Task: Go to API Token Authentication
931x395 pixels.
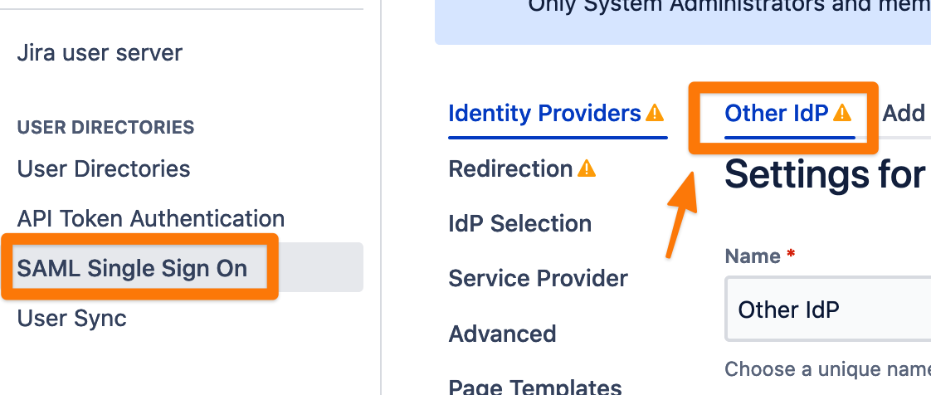Action: coord(151,218)
